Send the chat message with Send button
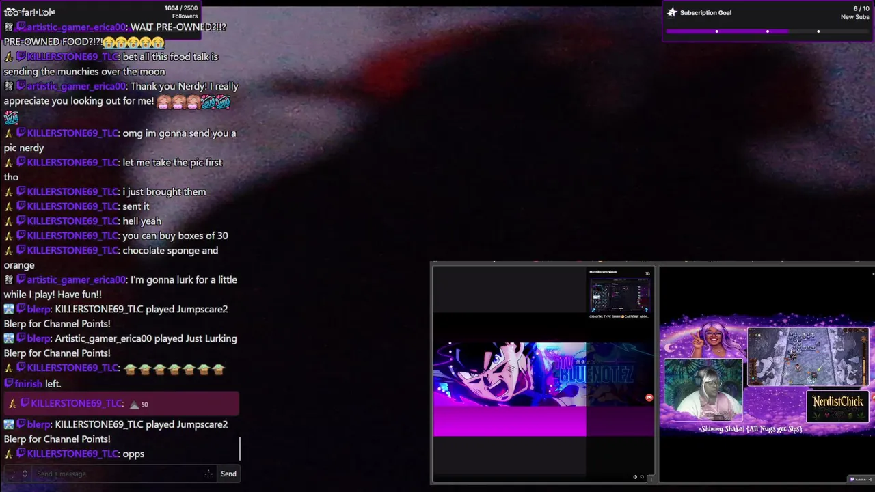This screenshot has width=875, height=492. (x=228, y=474)
